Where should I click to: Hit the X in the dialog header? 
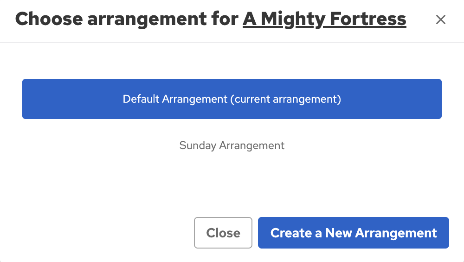(x=440, y=20)
